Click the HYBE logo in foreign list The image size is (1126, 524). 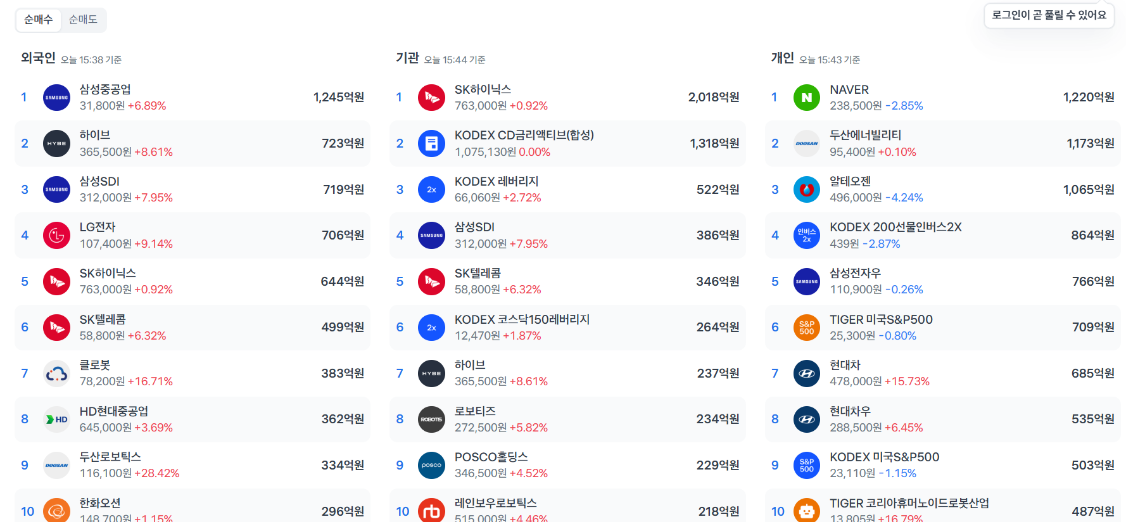(56, 144)
